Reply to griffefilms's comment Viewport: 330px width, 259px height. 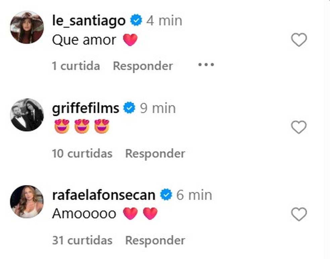pos(155,153)
